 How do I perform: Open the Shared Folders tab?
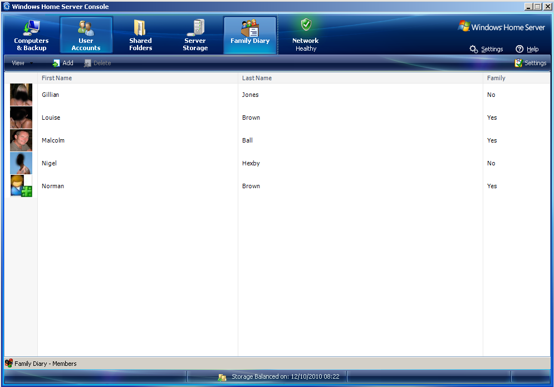(141, 35)
